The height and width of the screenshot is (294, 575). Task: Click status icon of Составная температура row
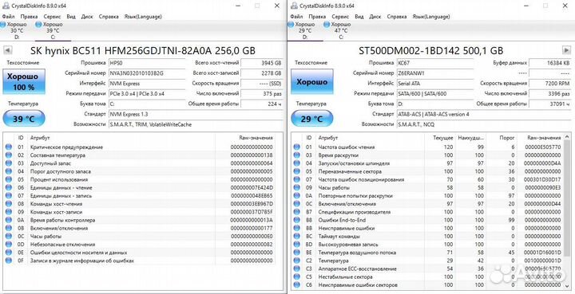(x=9, y=155)
